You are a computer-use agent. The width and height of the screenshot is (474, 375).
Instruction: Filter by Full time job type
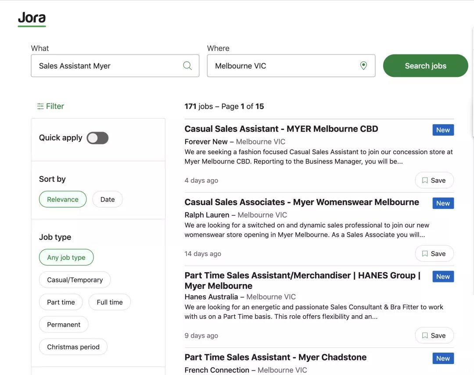tap(109, 302)
